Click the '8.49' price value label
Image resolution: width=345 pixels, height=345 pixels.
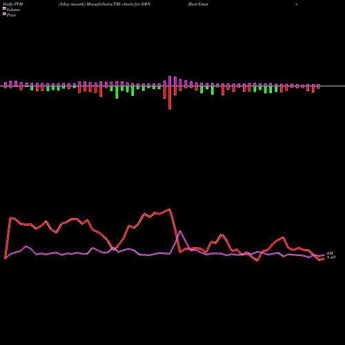tap(331, 257)
